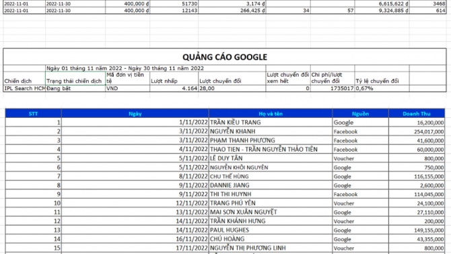Select THAO TIEN - TRẦN NGUYỄN THẢO TIÊN cell
451x254 pixels.
tap(271, 149)
